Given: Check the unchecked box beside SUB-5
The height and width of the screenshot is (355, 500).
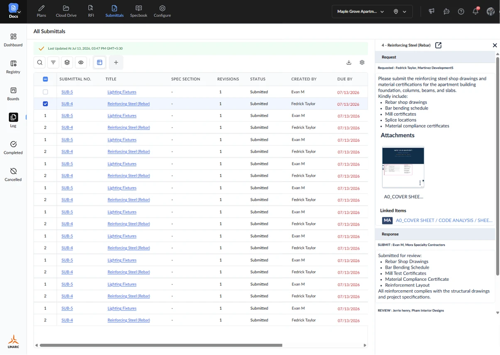Looking at the screenshot, I should 45,92.
